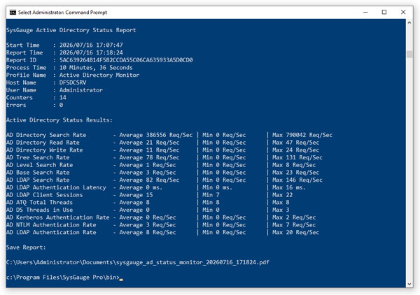This screenshot has height=295, width=420.
Task: Click 'AD Directory Search Rate' row label
Action: pyautogui.click(x=46, y=135)
